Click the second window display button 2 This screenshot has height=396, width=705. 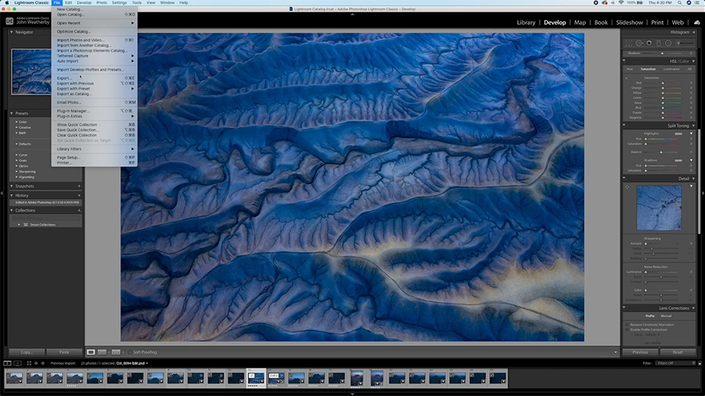[18, 363]
